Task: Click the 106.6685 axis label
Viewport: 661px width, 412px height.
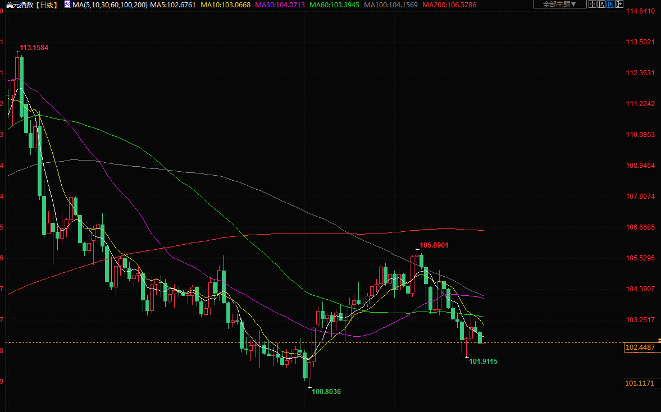Action: (640, 227)
